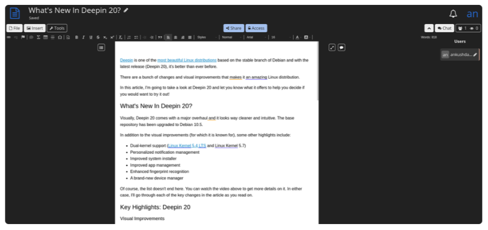
Task: Click the 'What's New In Deepin 20?' title text
Action: 74,10
